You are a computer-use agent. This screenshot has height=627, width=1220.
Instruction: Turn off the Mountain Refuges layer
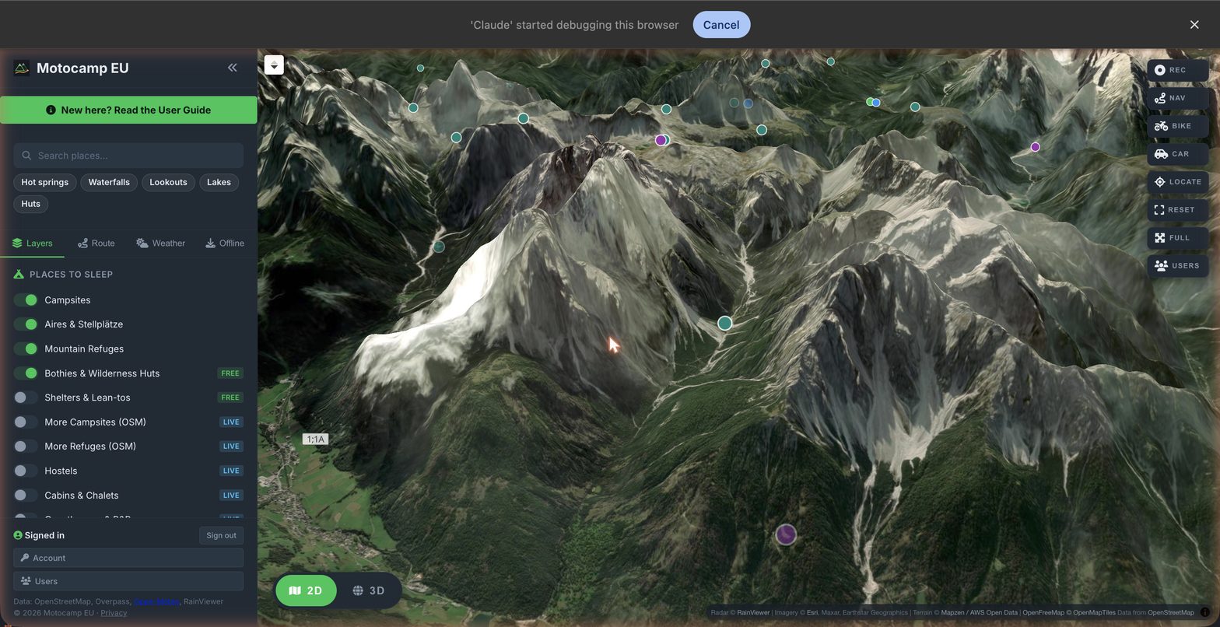(x=26, y=349)
